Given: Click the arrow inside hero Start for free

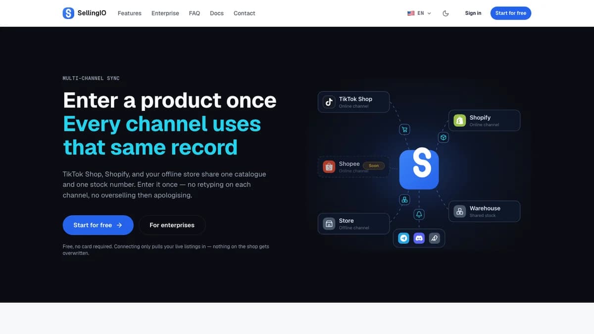Looking at the screenshot, I should tap(119, 225).
